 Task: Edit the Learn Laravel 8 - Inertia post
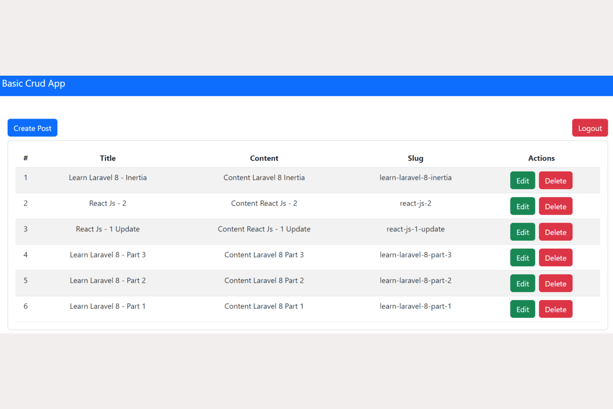(522, 180)
